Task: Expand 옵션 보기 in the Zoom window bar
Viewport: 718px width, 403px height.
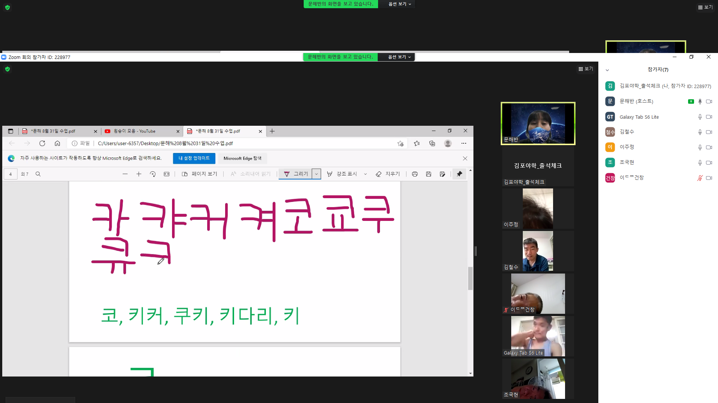Action: click(x=399, y=57)
